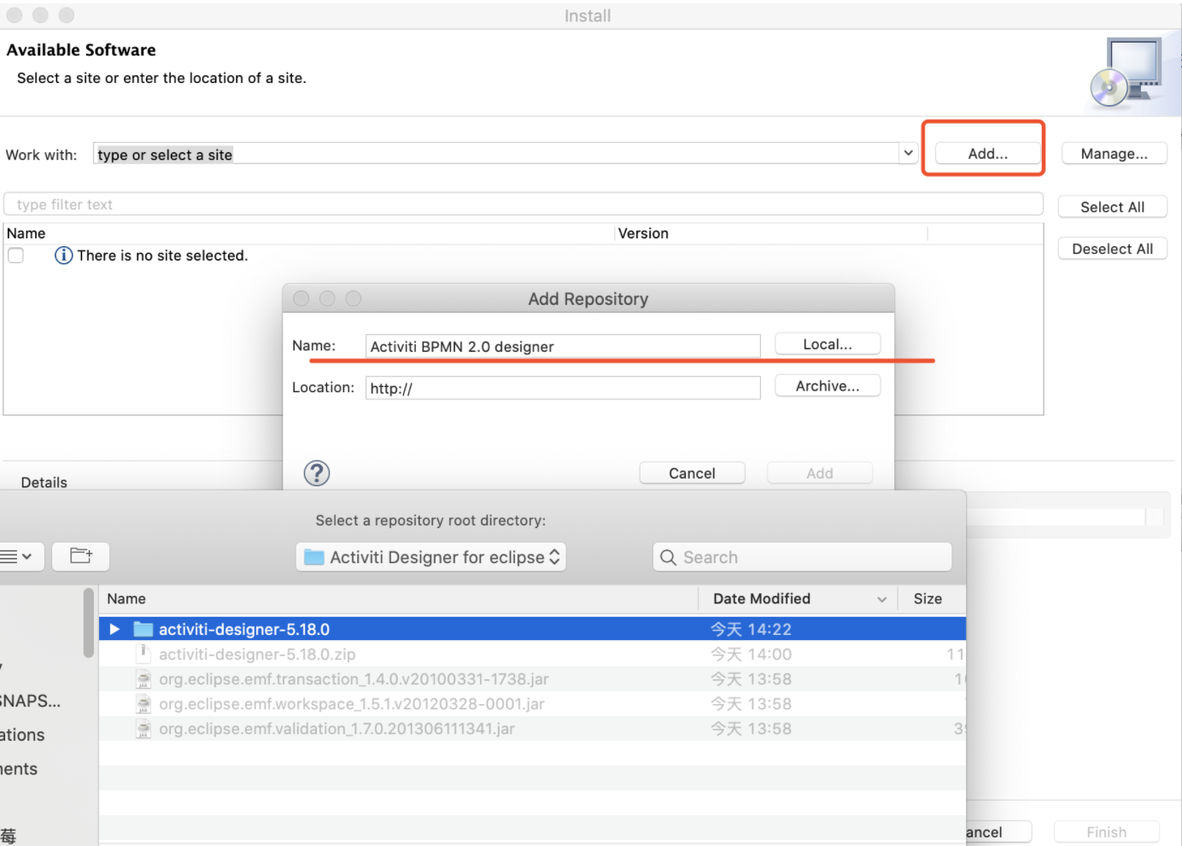Click the type filter text field
1182x846 pixels.
(523, 204)
